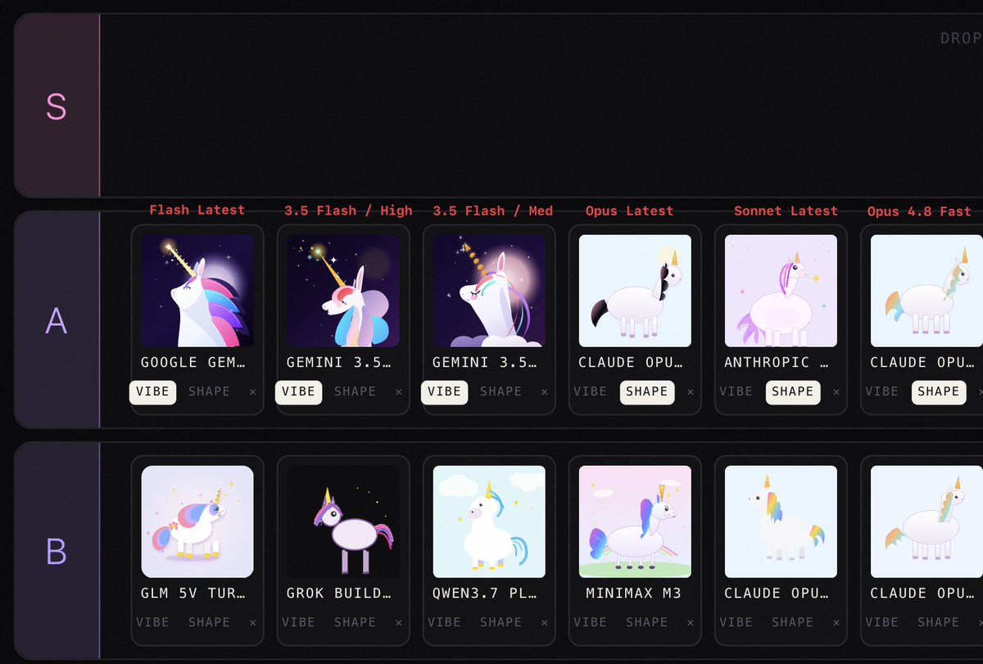This screenshot has width=983, height=664.
Task: Enable VIBE on Minimax M3 card
Action: 590,623
